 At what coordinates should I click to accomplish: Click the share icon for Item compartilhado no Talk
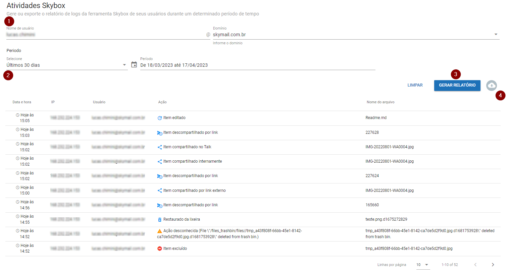click(x=160, y=147)
